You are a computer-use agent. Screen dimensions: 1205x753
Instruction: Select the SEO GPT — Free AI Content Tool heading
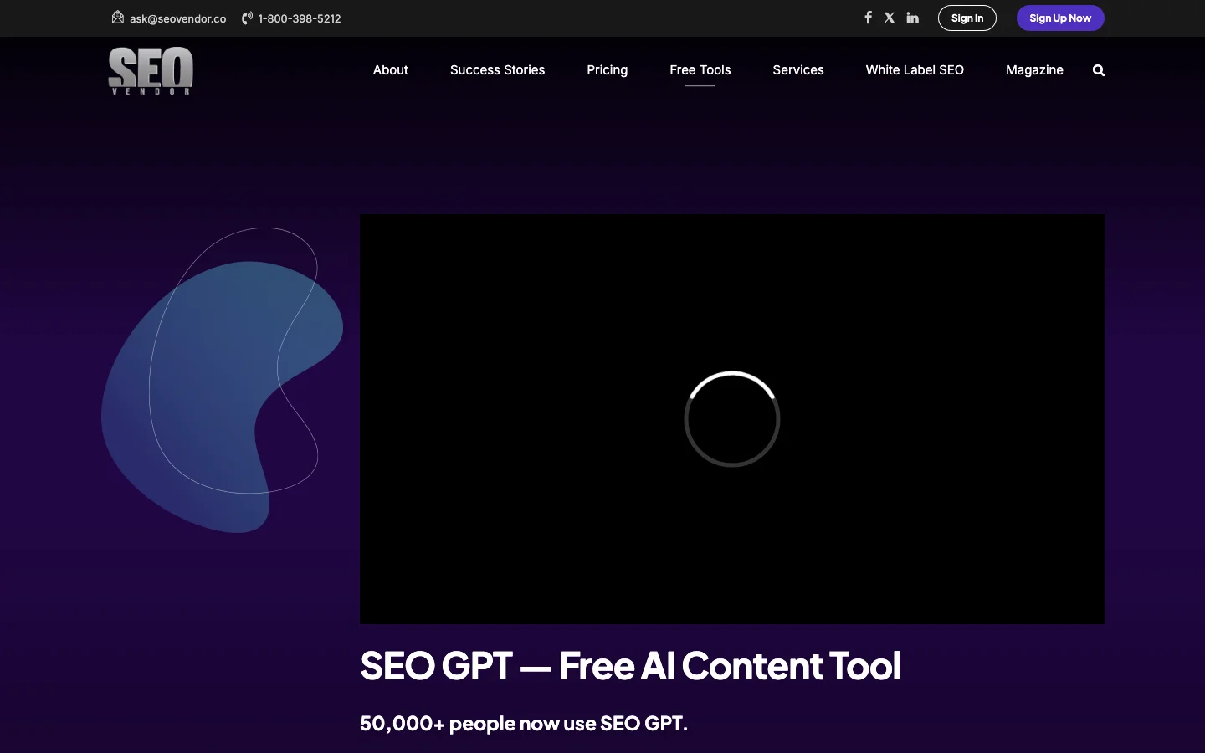click(x=630, y=666)
